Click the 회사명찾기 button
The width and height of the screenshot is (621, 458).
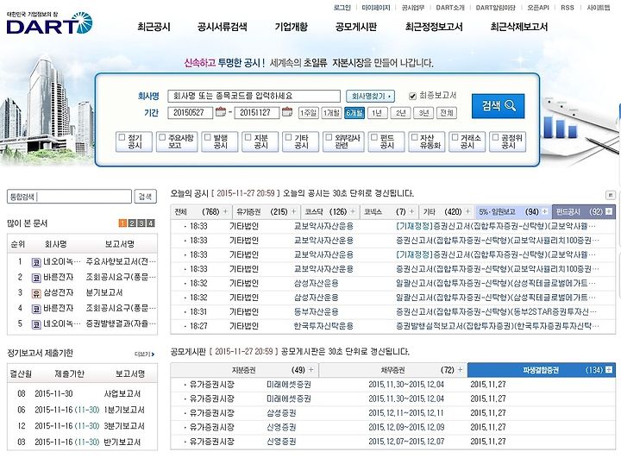pyautogui.click(x=370, y=97)
